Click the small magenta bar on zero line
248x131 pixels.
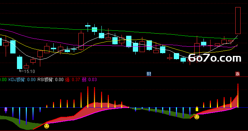(6, 109)
